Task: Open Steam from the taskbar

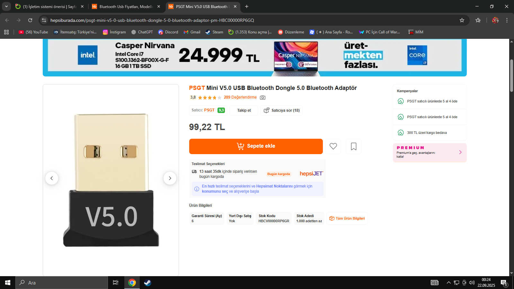Action: click(147, 283)
